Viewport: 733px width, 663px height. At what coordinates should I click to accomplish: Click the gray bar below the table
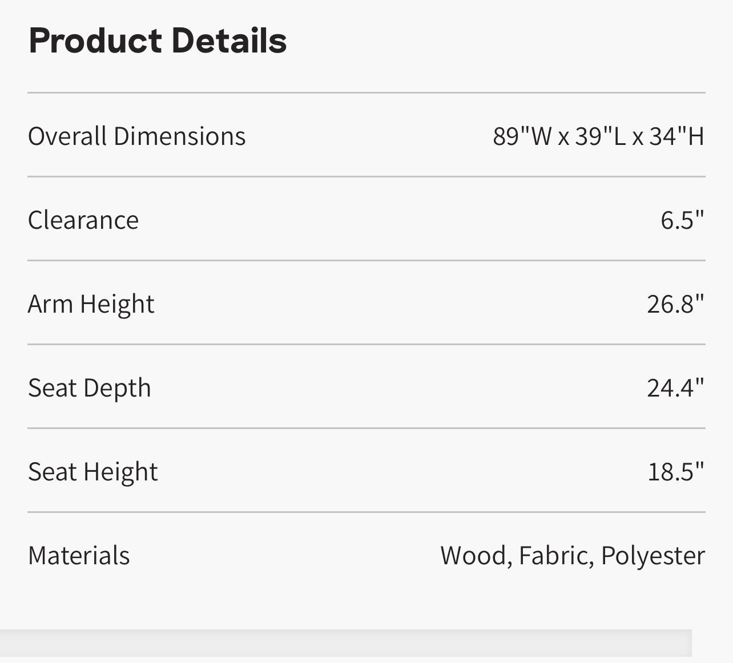coord(345,643)
